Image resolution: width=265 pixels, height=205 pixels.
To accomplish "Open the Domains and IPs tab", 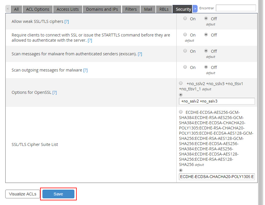I will [x=102, y=9].
